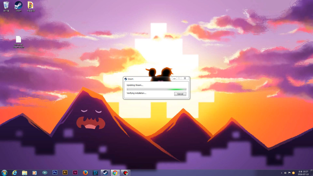Cancel the Steam update
Image resolution: width=313 pixels, height=176 pixels.
coord(180,94)
